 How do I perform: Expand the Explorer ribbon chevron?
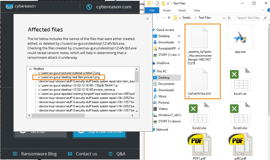[x=263, y=10]
